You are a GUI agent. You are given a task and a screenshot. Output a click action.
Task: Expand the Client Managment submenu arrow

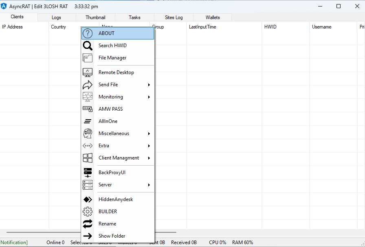[x=149, y=158]
